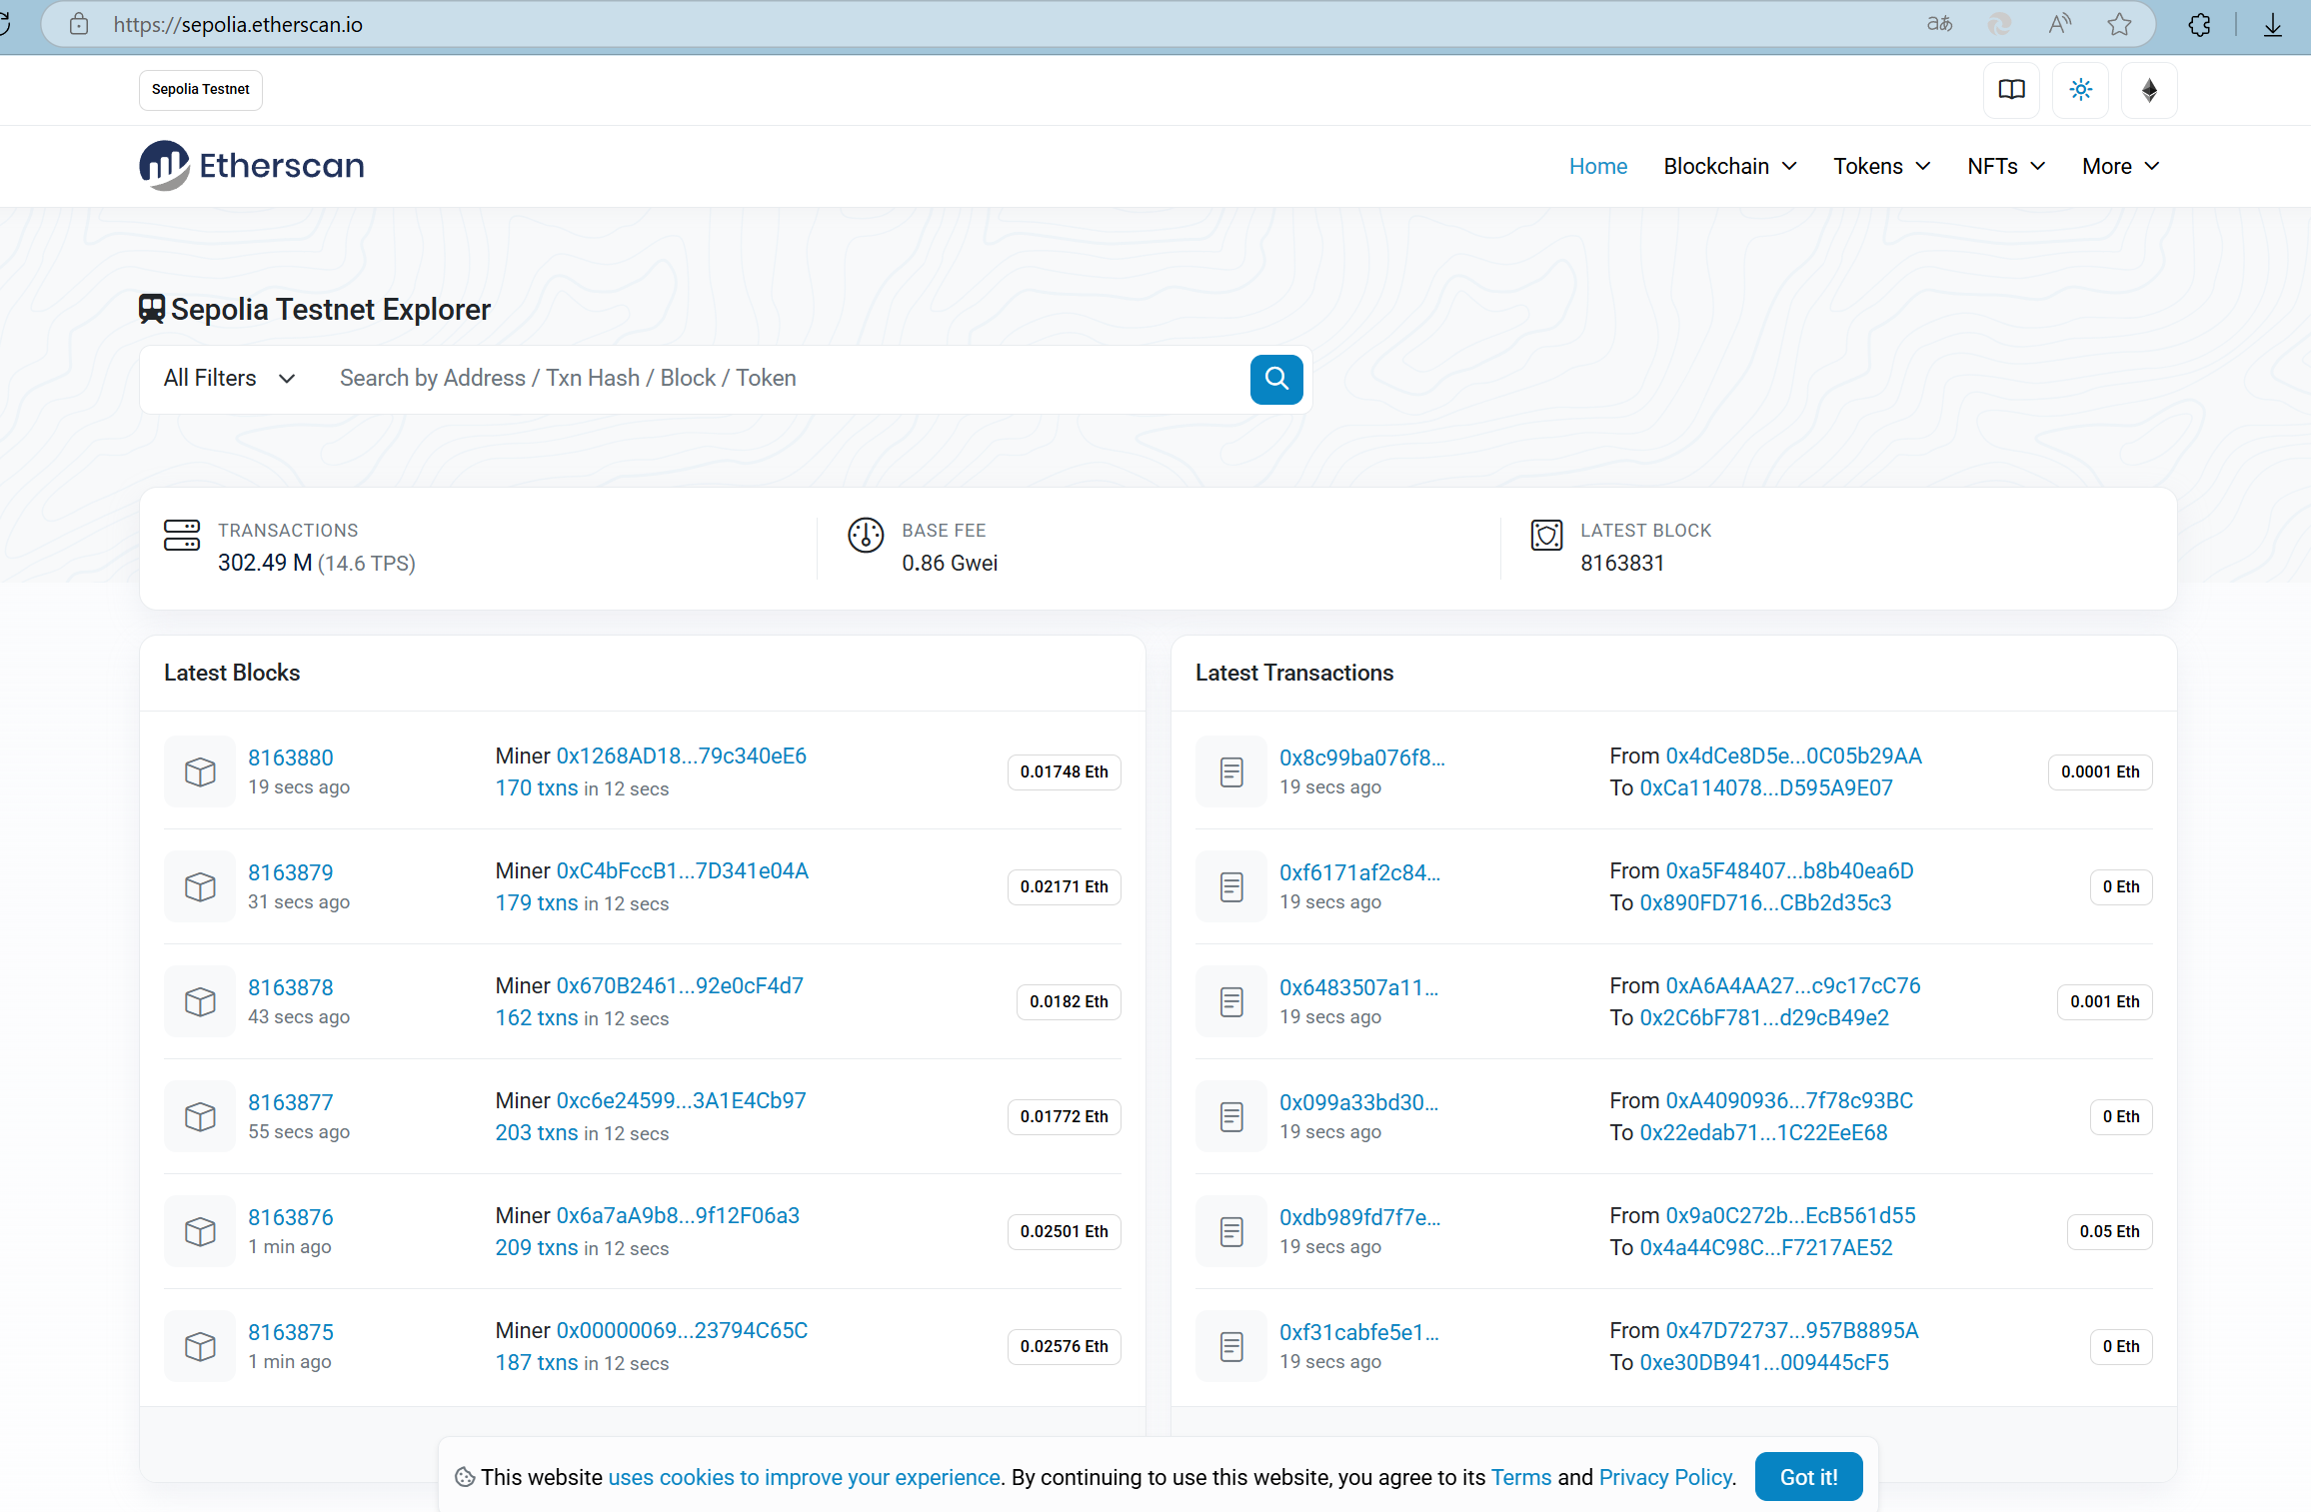This screenshot has height=1512, width=2311.
Task: Click browser favorites star icon
Action: click(2118, 24)
